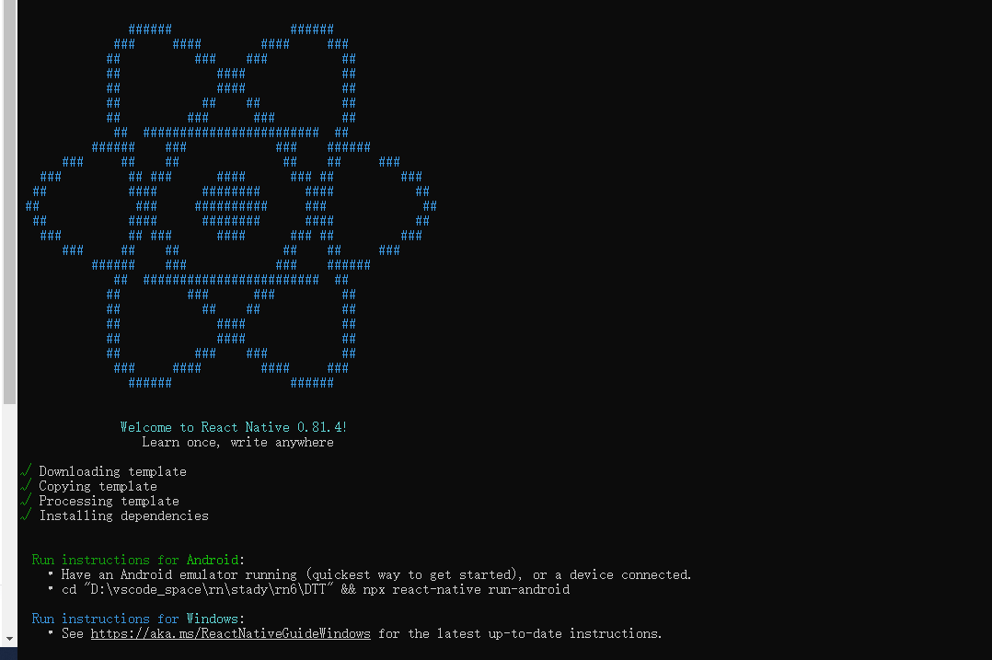Viewport: 992px width, 660px height.
Task: Click 'Run instructions for Windows' heading
Action: click(138, 619)
